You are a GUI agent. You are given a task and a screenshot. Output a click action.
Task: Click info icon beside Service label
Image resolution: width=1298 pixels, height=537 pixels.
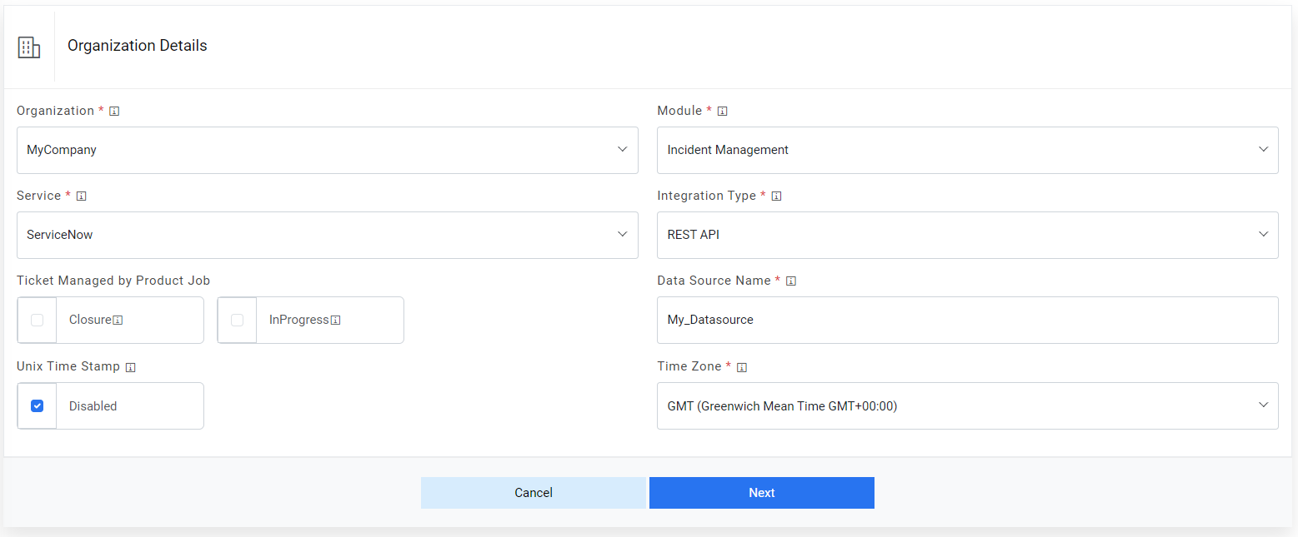pos(81,196)
